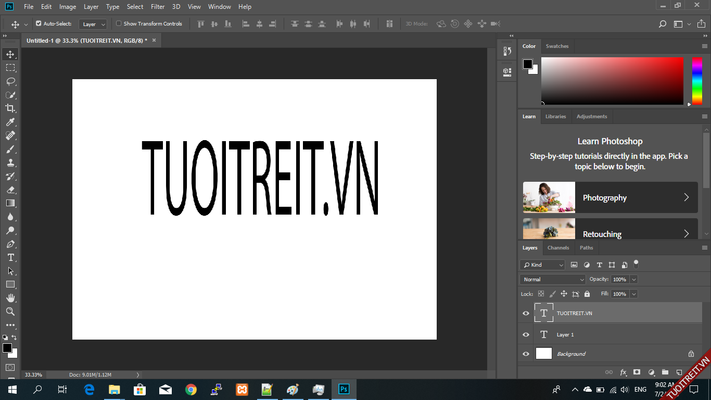Select the Lasso tool
711x400 pixels.
tap(10, 81)
